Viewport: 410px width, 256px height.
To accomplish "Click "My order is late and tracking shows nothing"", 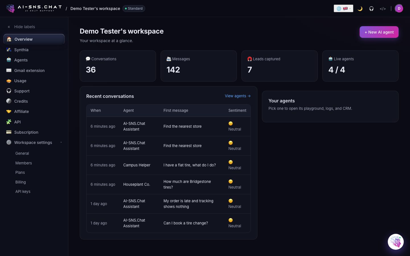I will (x=188, y=204).
